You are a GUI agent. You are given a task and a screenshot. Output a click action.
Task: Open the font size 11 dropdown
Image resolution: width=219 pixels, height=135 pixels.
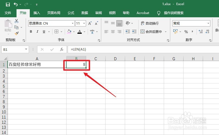[84, 23]
